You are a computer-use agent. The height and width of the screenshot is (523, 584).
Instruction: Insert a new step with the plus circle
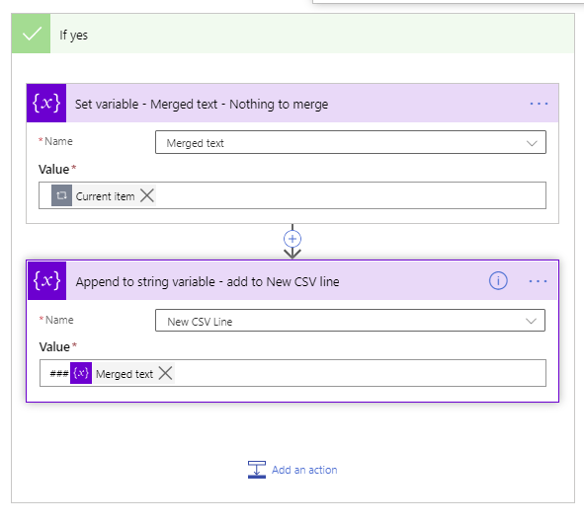292,239
